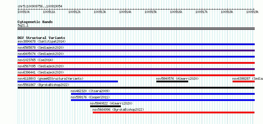This screenshot has width=263, height=124.
Task: Click the 100919k ruler tick label
Action: pos(252,12)
